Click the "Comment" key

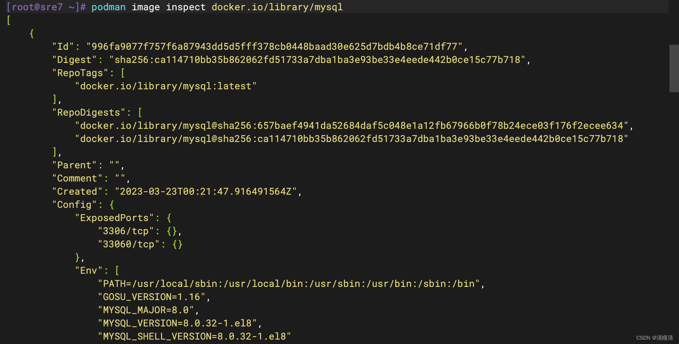(x=77, y=178)
